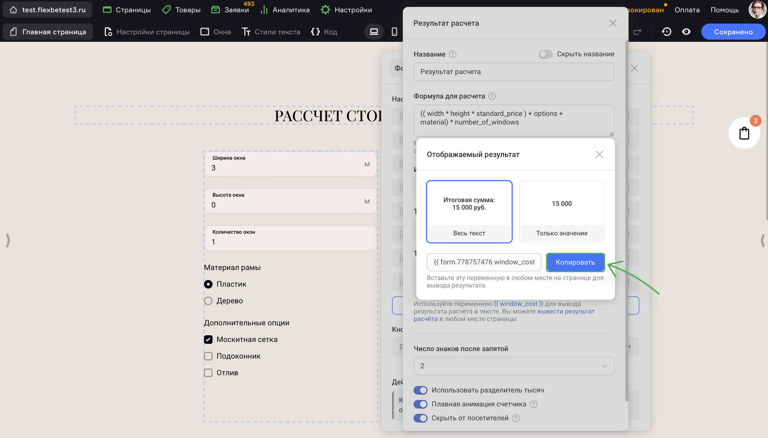
Task: Click help icon next to Название
Action: point(452,54)
